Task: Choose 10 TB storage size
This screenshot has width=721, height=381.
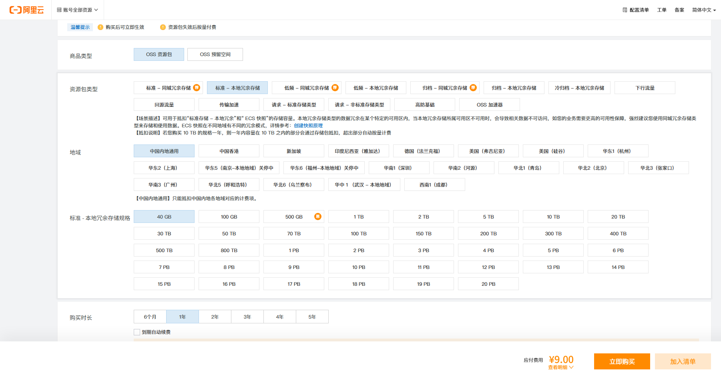Action: [x=553, y=217]
